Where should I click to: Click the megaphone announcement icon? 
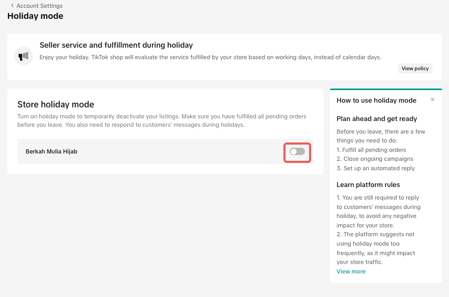pyautogui.click(x=24, y=56)
